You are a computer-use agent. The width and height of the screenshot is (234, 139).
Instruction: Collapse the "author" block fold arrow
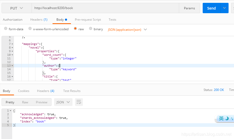[x=12, y=66]
